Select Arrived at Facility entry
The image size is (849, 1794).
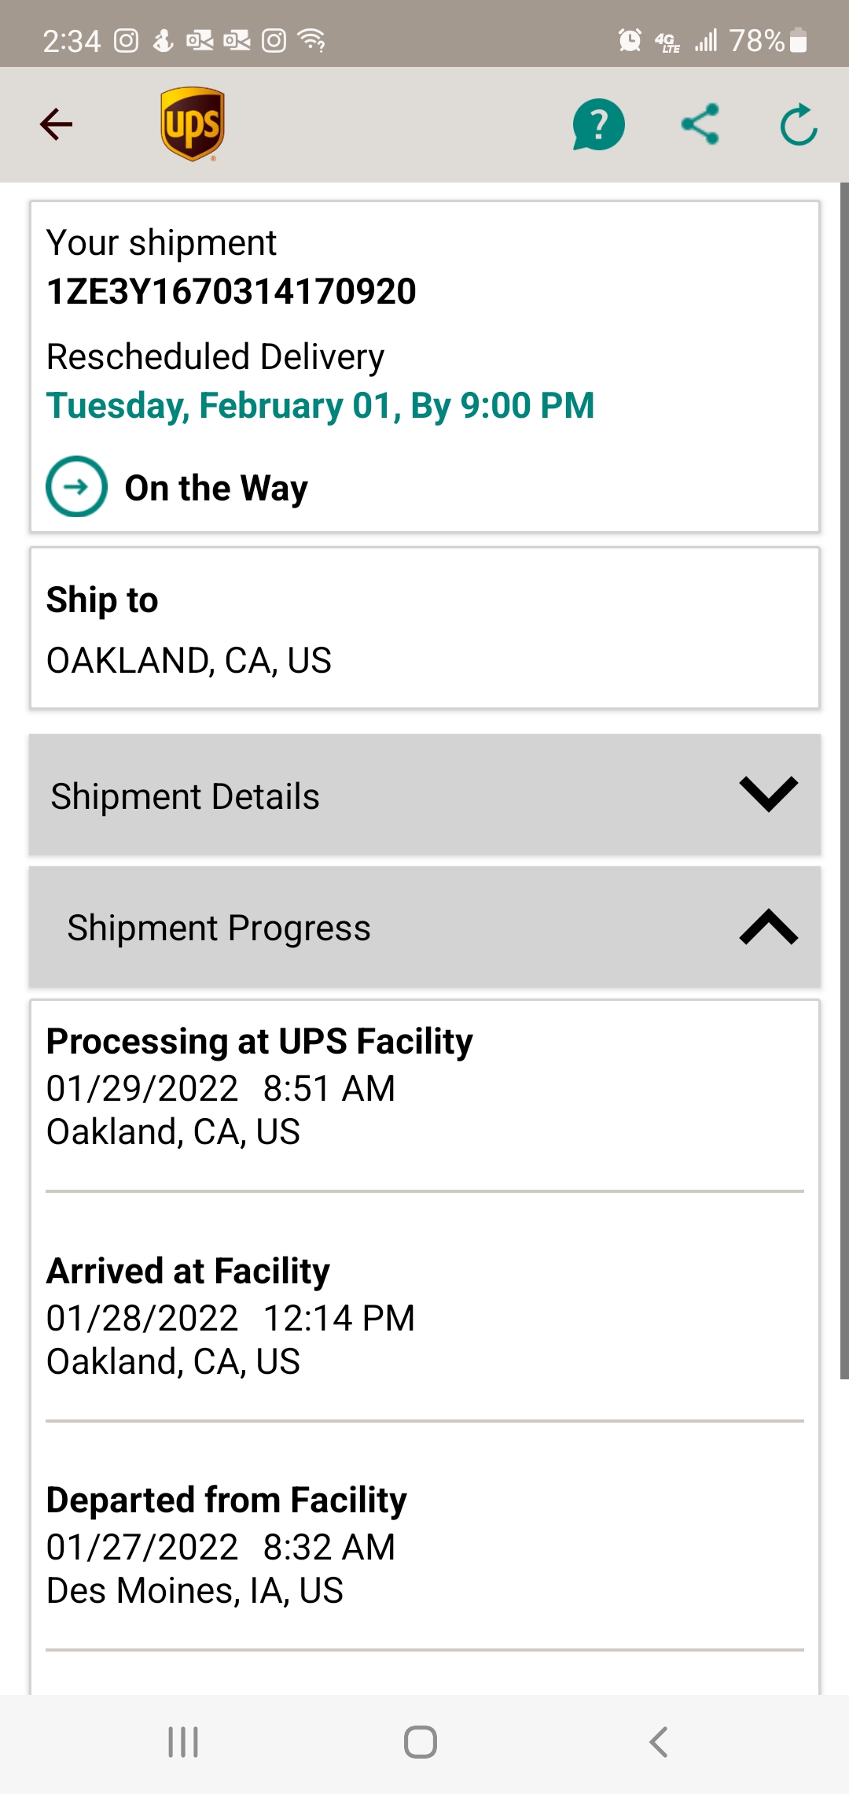pos(424,1316)
